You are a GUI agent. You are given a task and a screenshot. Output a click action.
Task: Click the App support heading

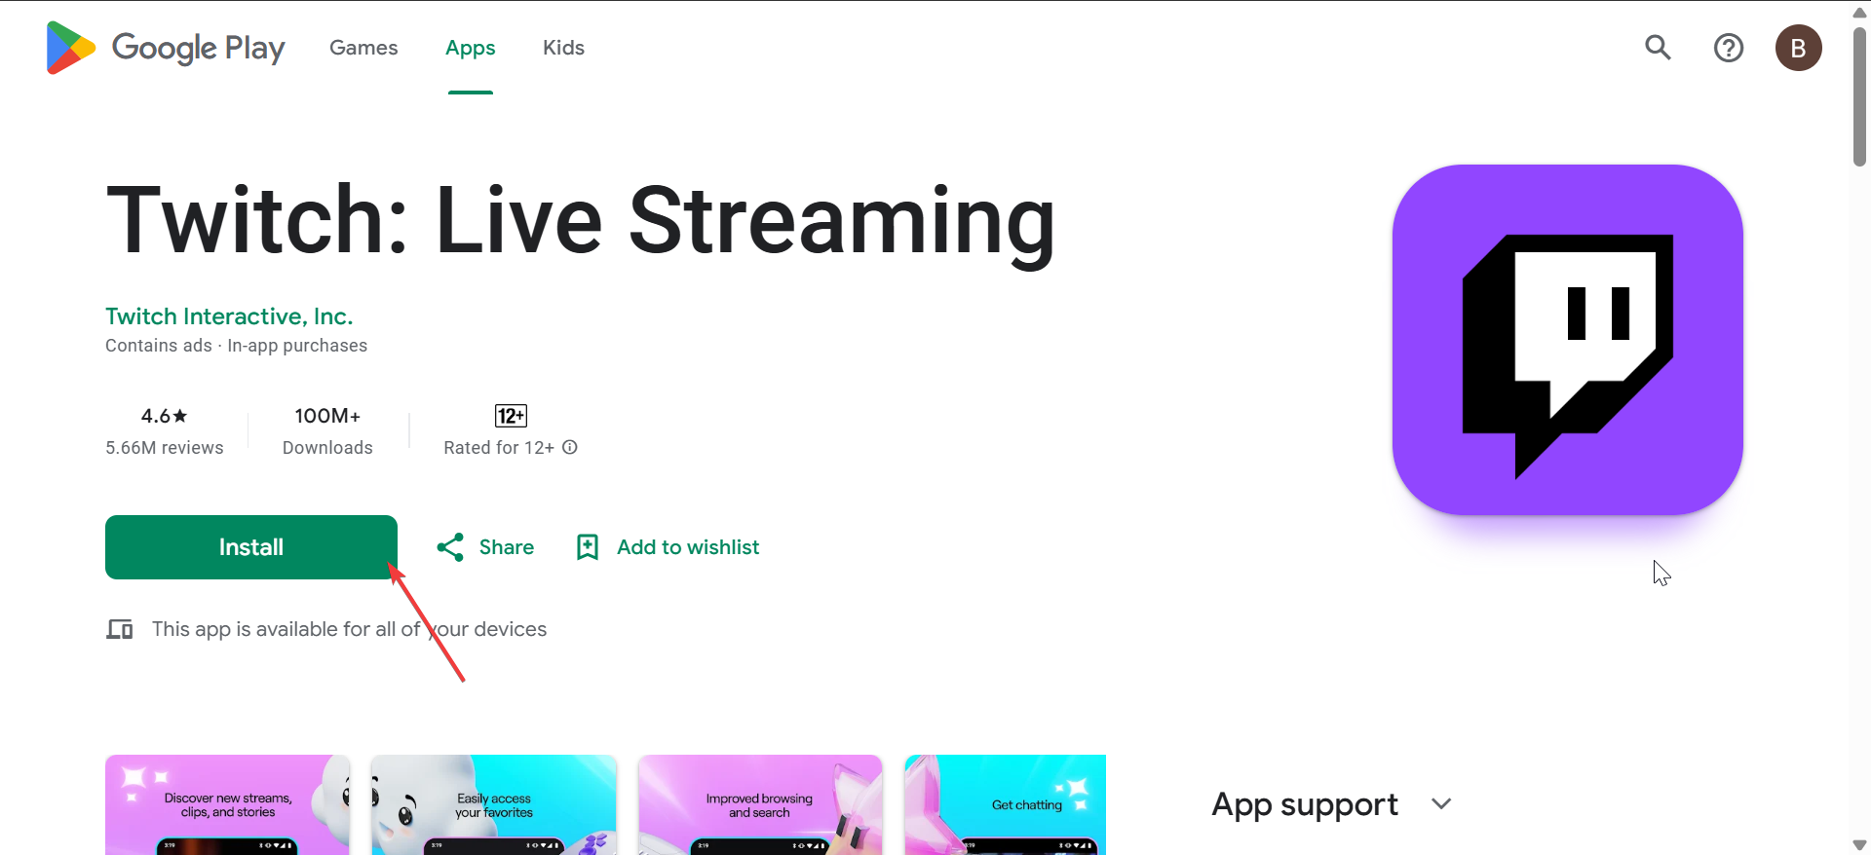click(1305, 805)
